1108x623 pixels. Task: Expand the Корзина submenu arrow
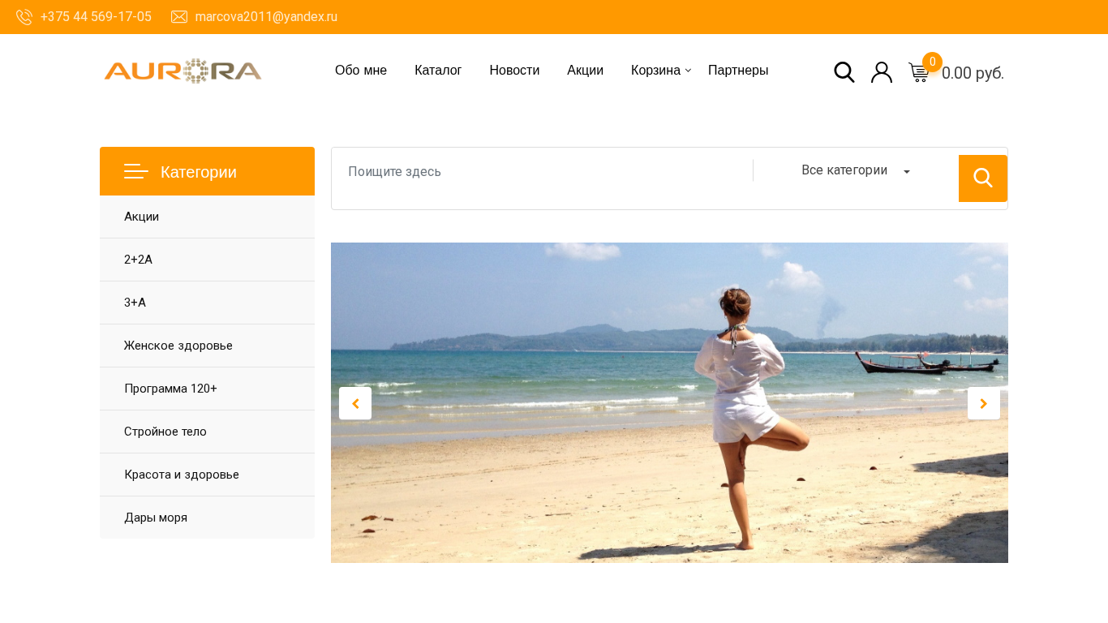[x=688, y=71]
